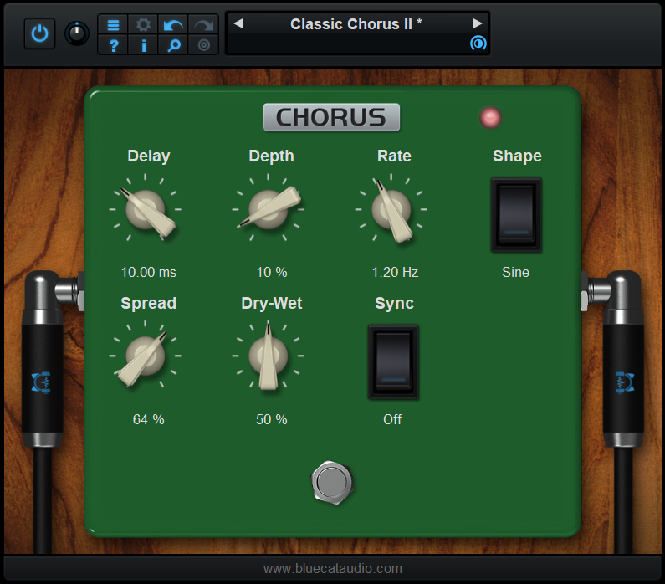665x584 pixels.
Task: Click the red LED indicator on pedal
Action: tap(490, 117)
